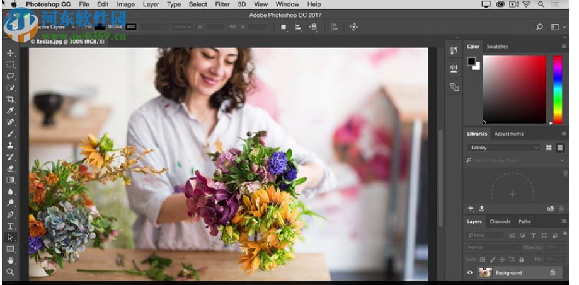Open the Libraries panel flyout menu
579x285 pixels.
point(564,134)
